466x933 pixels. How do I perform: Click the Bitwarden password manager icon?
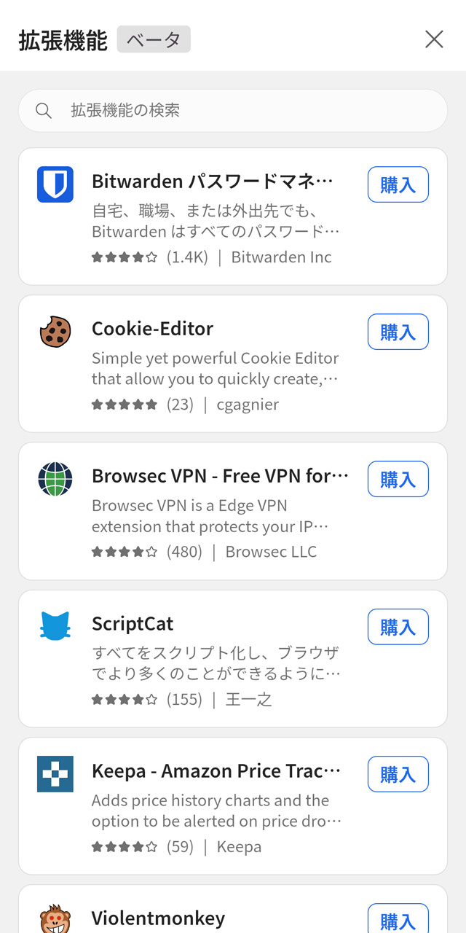[x=55, y=185]
